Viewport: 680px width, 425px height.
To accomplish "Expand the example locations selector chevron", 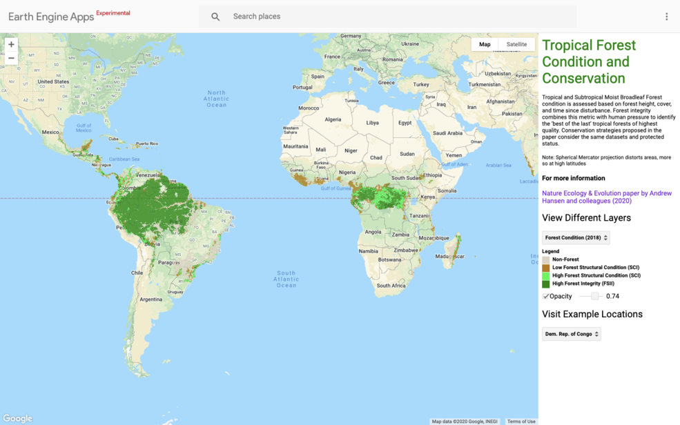I will pos(596,333).
